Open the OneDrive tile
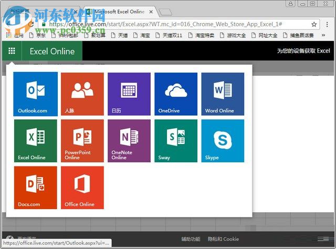This screenshot has height=249, width=336. click(x=176, y=94)
